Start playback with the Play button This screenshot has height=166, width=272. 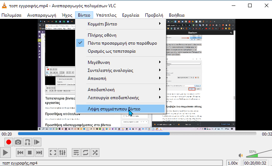(5, 153)
